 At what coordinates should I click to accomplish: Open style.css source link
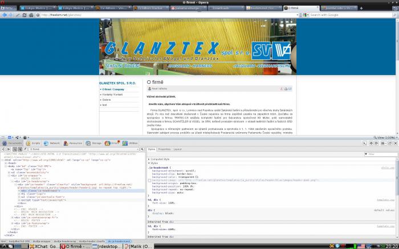388,168
